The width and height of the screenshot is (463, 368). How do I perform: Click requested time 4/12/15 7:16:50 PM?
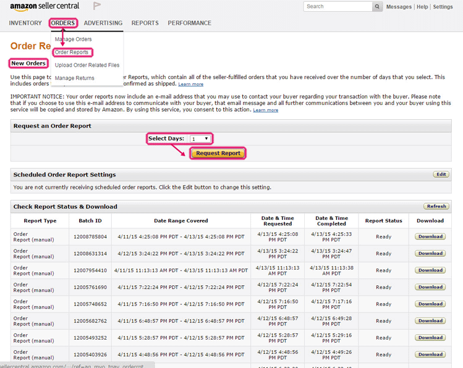pos(278,304)
